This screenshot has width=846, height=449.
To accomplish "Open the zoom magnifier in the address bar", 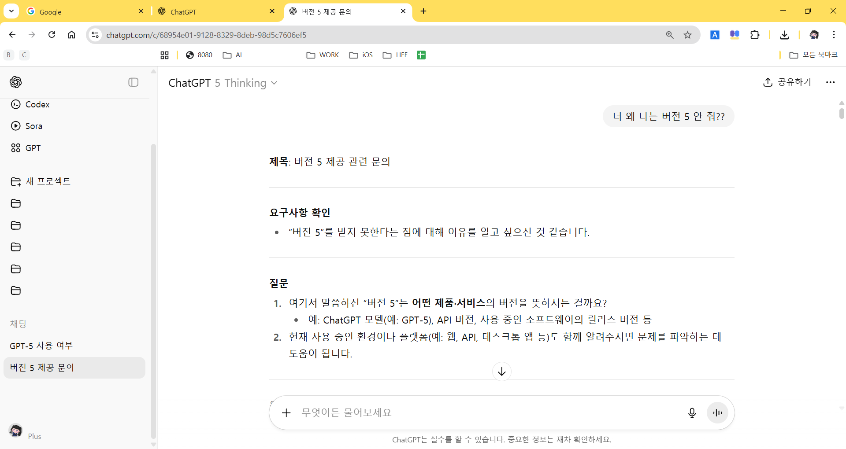I will (x=670, y=35).
